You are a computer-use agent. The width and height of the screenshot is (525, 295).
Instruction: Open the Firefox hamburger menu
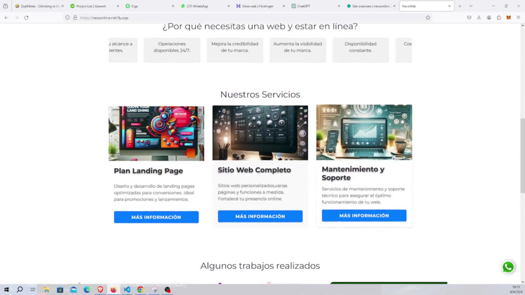[518, 18]
